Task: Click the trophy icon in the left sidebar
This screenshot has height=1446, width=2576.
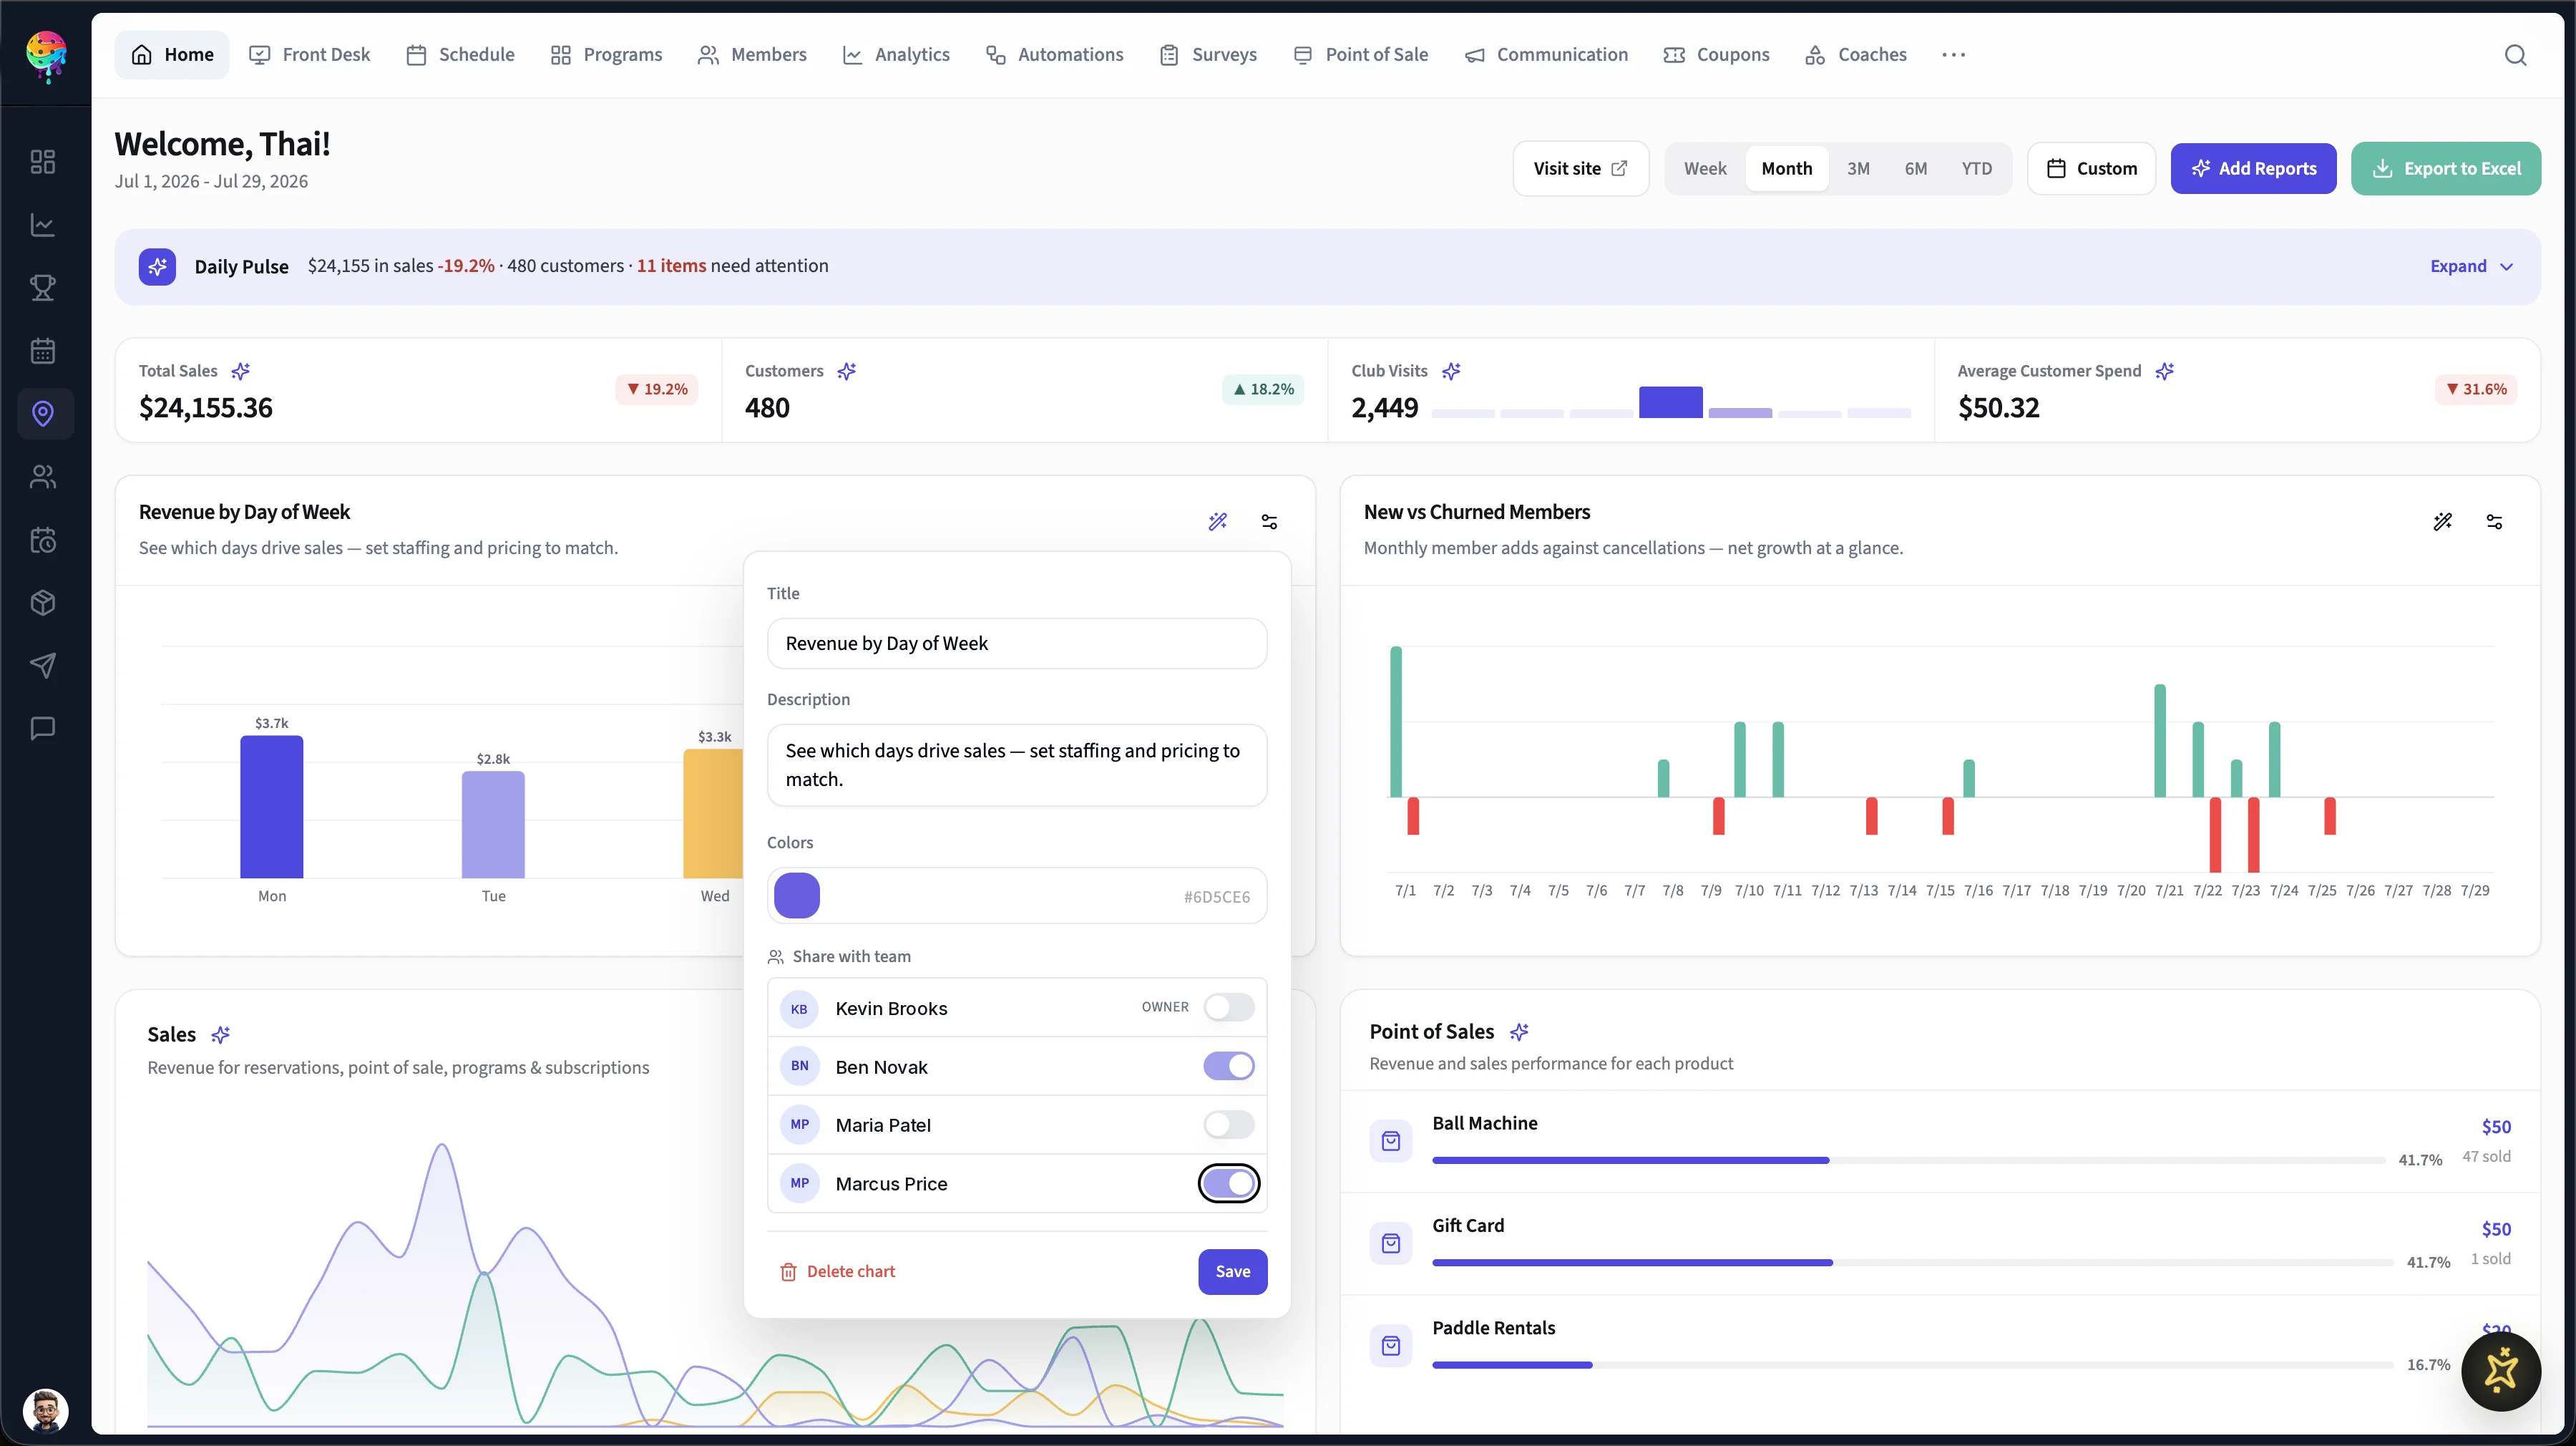Action: click(x=42, y=288)
